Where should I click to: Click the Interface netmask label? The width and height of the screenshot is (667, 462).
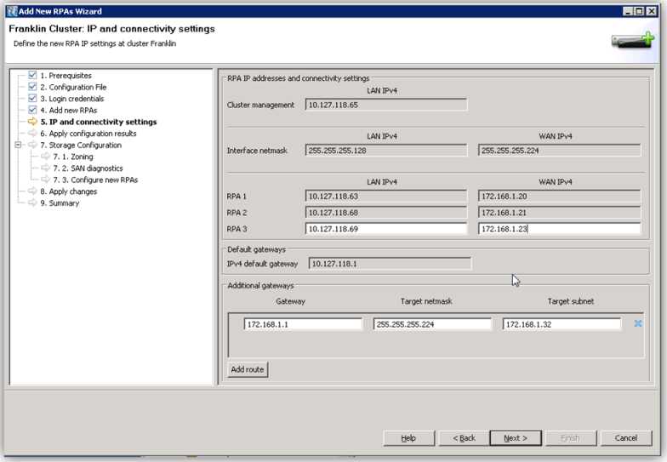[257, 150]
